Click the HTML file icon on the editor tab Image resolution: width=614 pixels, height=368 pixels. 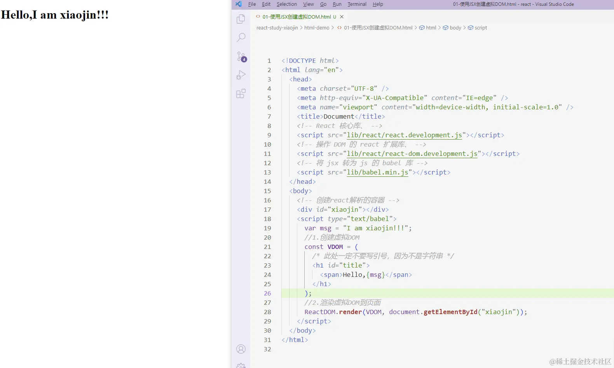(x=258, y=17)
